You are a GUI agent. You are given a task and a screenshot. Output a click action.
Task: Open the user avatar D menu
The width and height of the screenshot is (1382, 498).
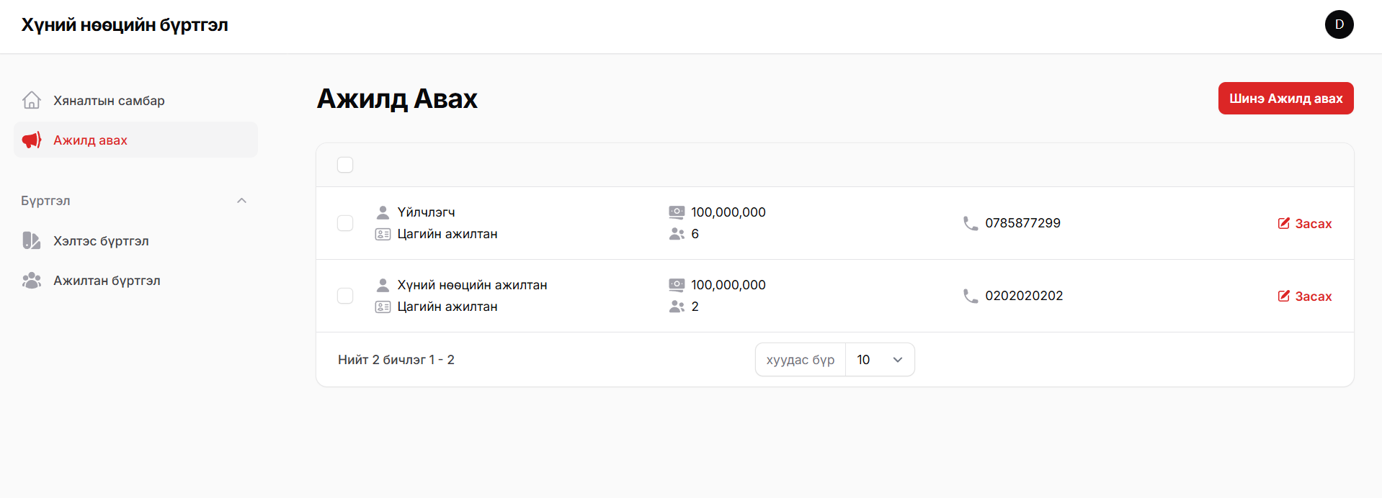1339,24
